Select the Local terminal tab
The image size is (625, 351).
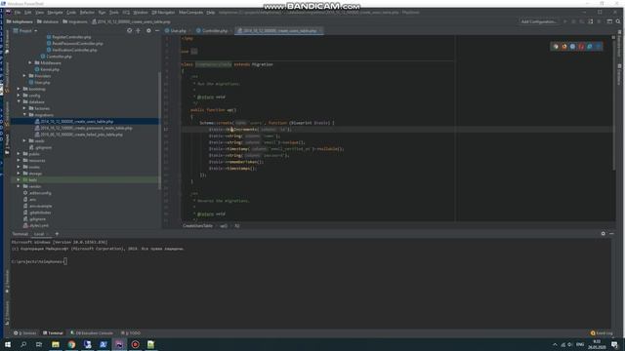[39, 234]
